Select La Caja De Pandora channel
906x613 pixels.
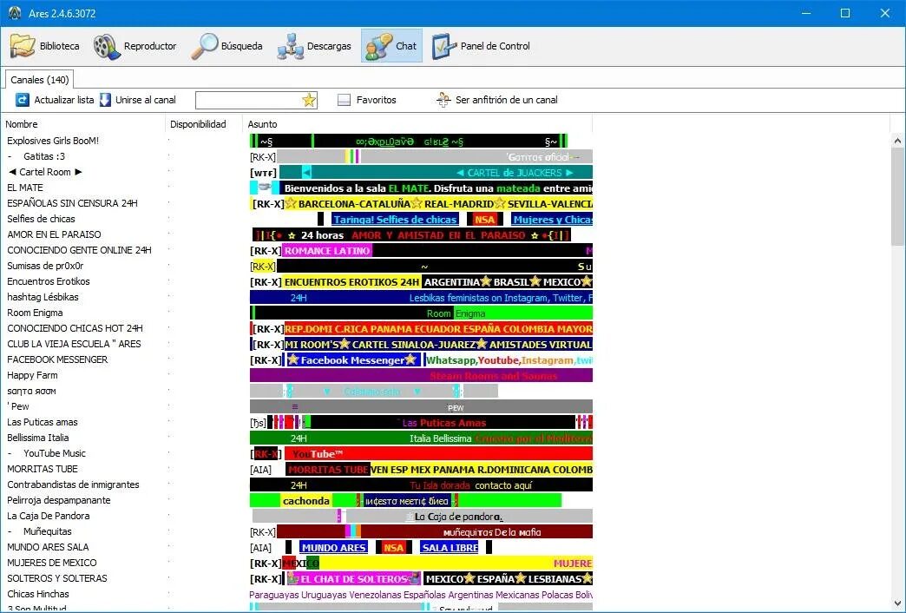click(48, 515)
